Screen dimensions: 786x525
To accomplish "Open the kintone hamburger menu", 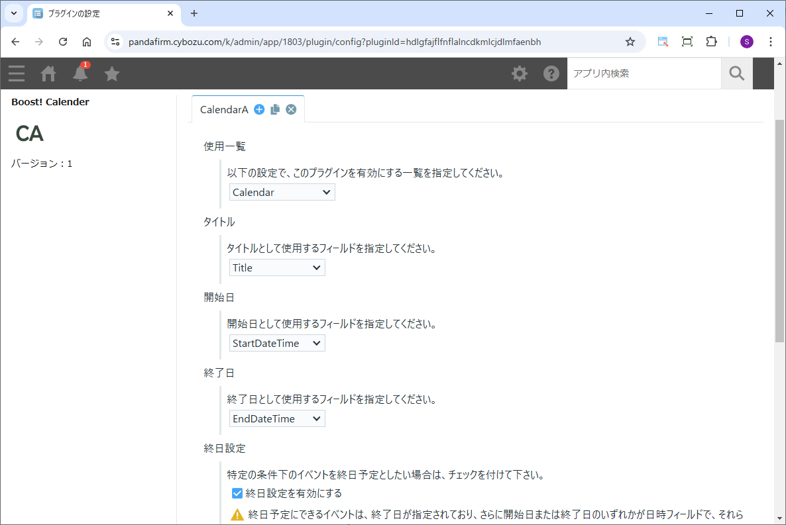I will point(17,73).
